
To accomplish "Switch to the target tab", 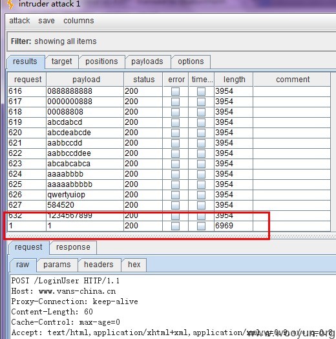I will [x=61, y=62].
